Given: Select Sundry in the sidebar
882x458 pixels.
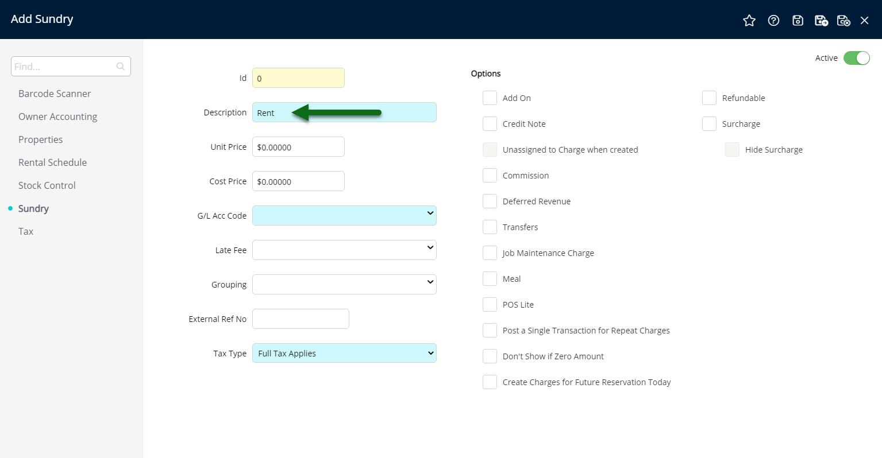Looking at the screenshot, I should 33,208.
